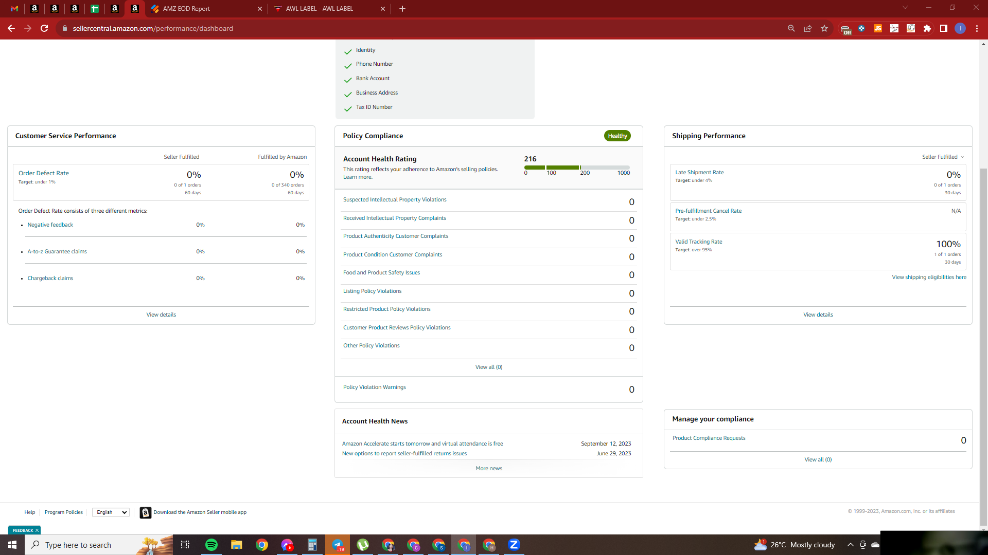This screenshot has width=988, height=555.
Task: Click the orange JS extension icon
Action: click(x=878, y=28)
